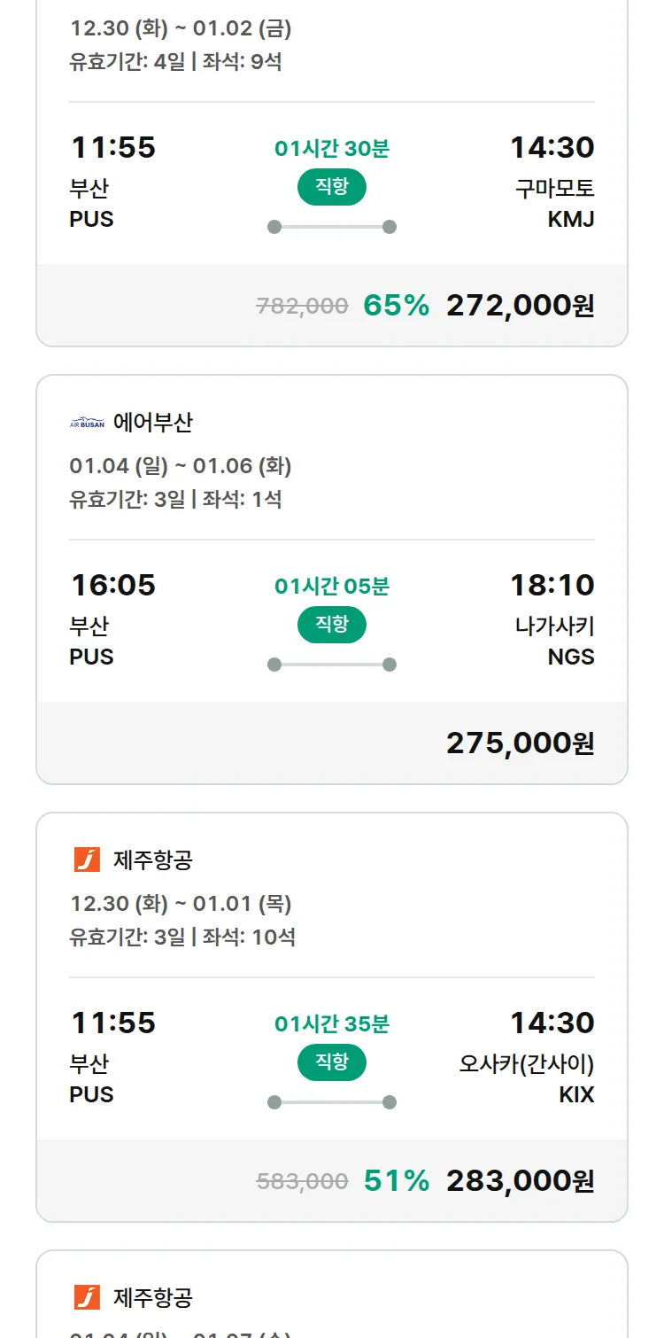The image size is (664, 1338).
Task: Tap the 직항 badge on the Kumamoto flight
Action: (x=332, y=187)
